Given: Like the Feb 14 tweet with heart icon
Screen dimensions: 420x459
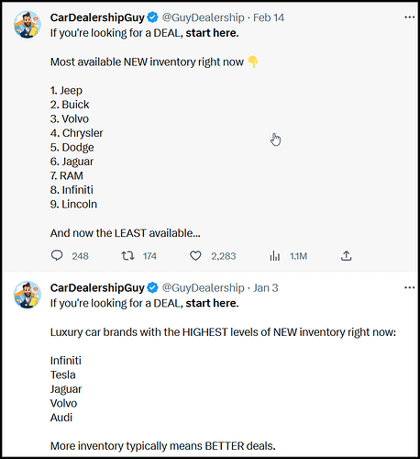Looking at the screenshot, I should click(195, 255).
